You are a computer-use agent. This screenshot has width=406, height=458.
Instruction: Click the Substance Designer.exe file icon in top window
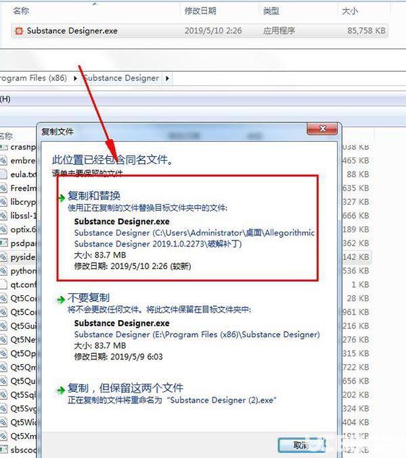(x=19, y=30)
